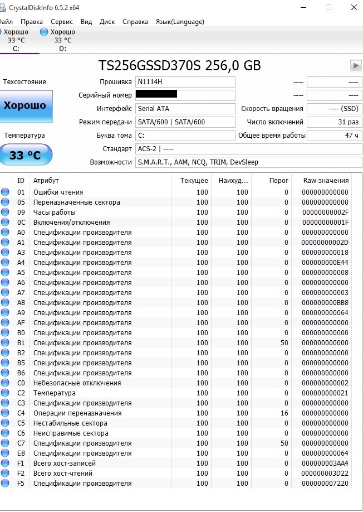Viewport: 363px width, 512px height.
Task: Click the Интерфейс Serial ATA field
Action: click(x=185, y=109)
